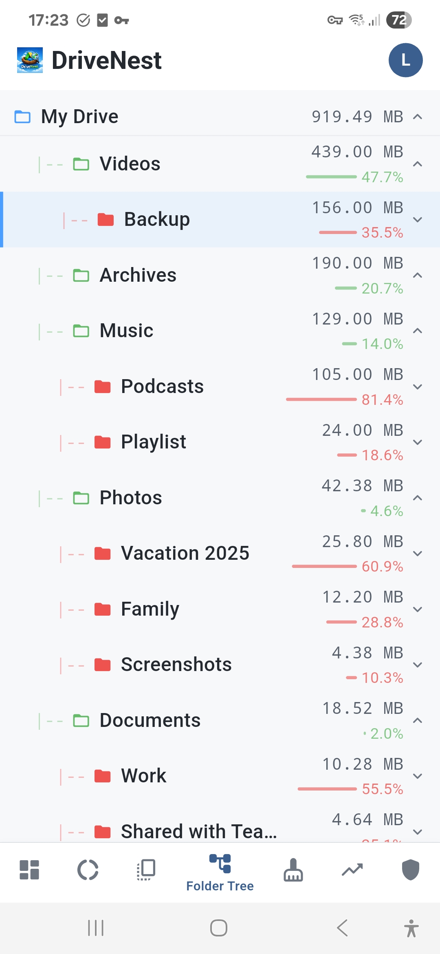Tap the Android home navigation button
The width and height of the screenshot is (440, 954).
coord(219,928)
